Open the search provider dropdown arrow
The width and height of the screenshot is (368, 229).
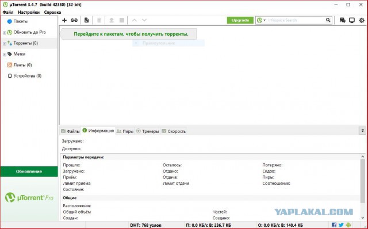pos(264,20)
